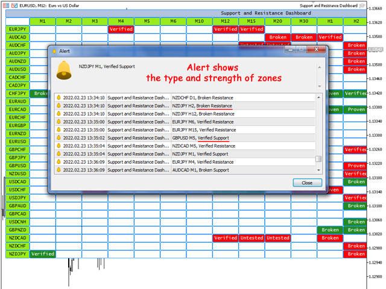Click the red Proven cell for GBPUSD under H2

pyautogui.click(x=355, y=166)
